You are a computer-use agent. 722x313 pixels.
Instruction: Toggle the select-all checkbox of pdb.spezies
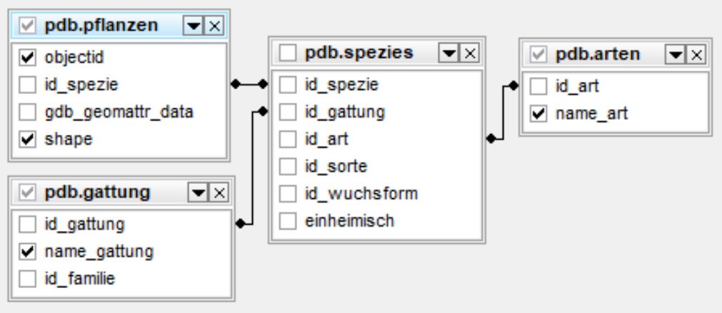288,53
